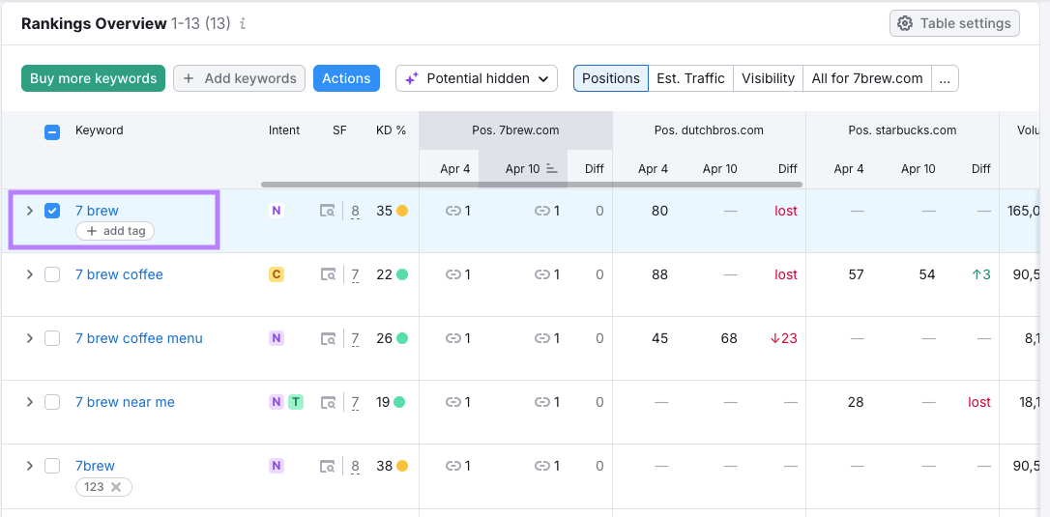This screenshot has height=517, width=1050.
Task: Click SERP snapshot icon for 7 brew near me
Action: (x=328, y=402)
